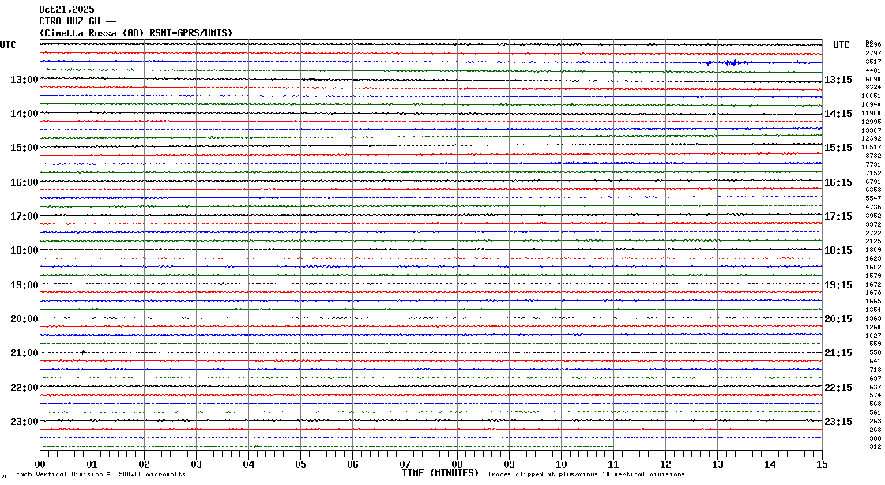Viewport: 885px width, 485px height.
Task: Click the amplitude value 6791
Action: [x=873, y=182]
